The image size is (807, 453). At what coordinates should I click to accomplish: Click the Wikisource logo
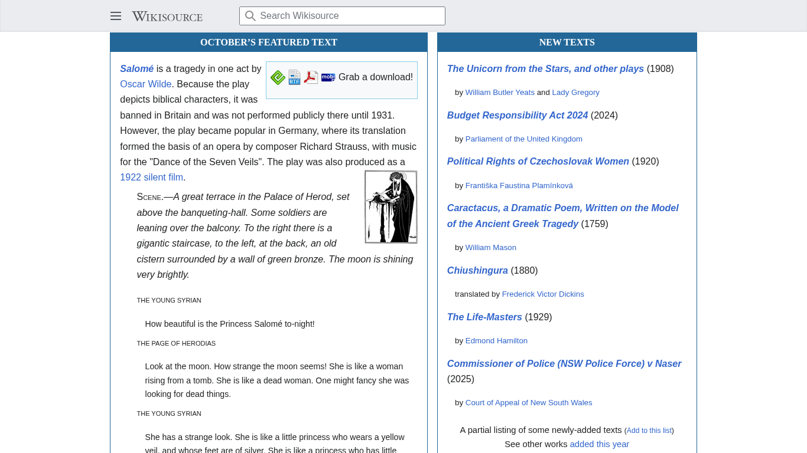(x=167, y=16)
